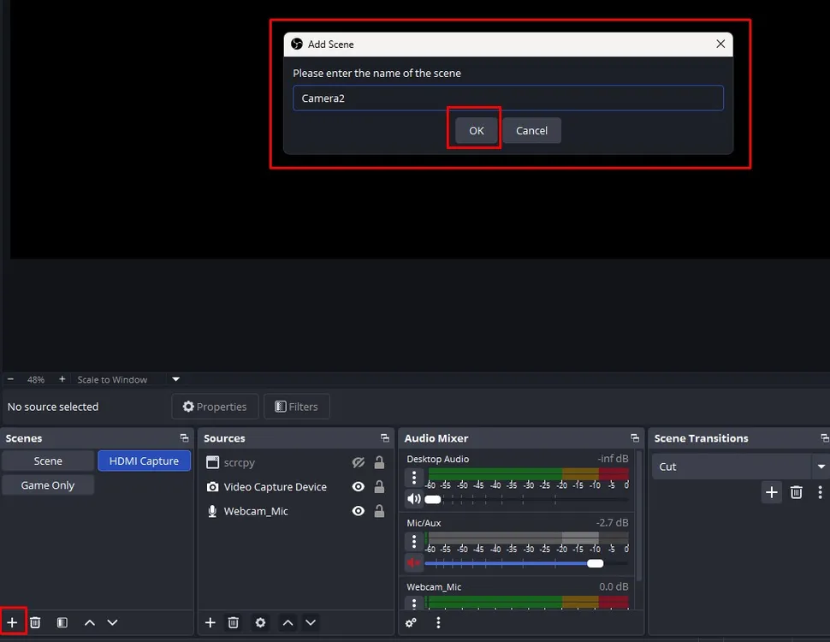Click the remove scene trash icon
Screen dimensions: 830x642
pos(35,622)
